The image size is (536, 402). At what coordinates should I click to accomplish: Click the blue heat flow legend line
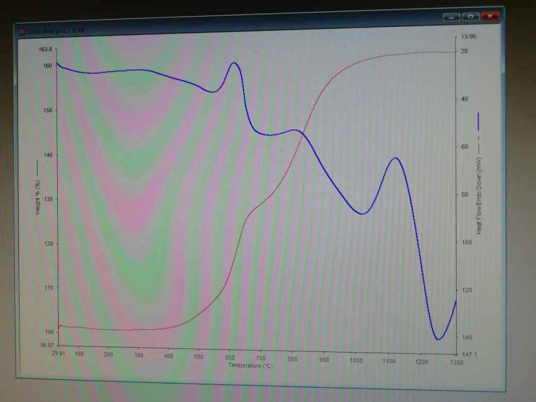coord(478,121)
